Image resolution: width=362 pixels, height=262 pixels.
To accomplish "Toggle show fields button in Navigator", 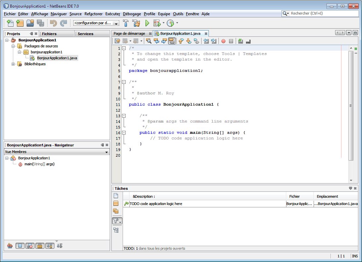I will click(x=20, y=246).
